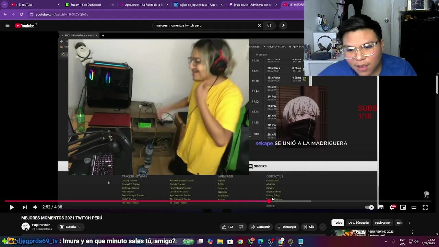The height and width of the screenshot is (247, 439).
Task: Reload the current page
Action: tap(21, 14)
